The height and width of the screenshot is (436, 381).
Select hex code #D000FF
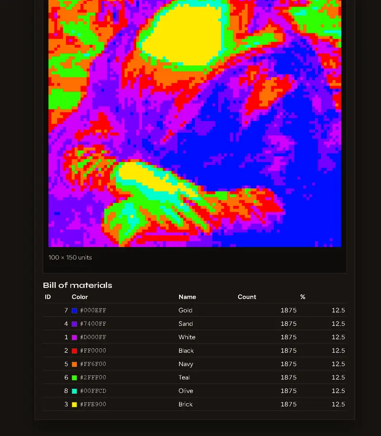93,337
